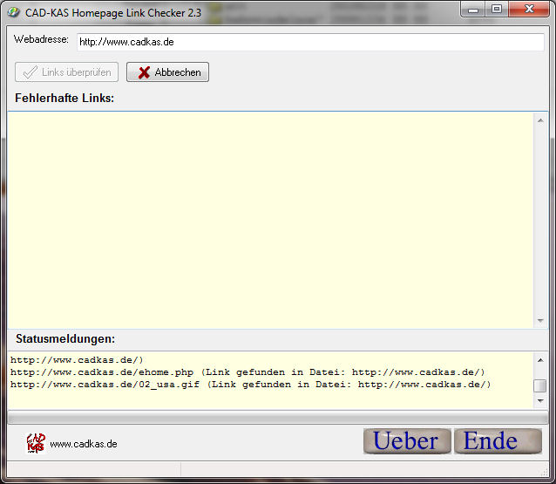The image size is (556, 484).
Task: Click down arrow of Statusmeldungen scrollbar
Action: [540, 400]
